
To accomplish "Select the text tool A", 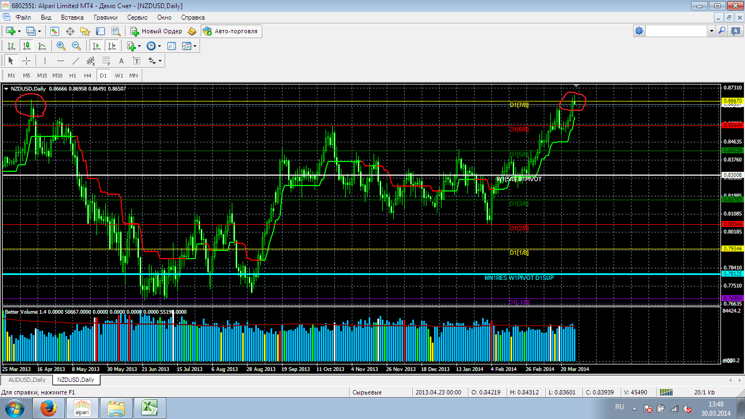I will (x=121, y=61).
